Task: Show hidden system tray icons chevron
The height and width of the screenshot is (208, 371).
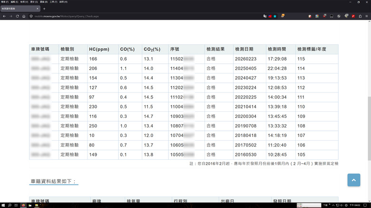Action: pos(333,205)
